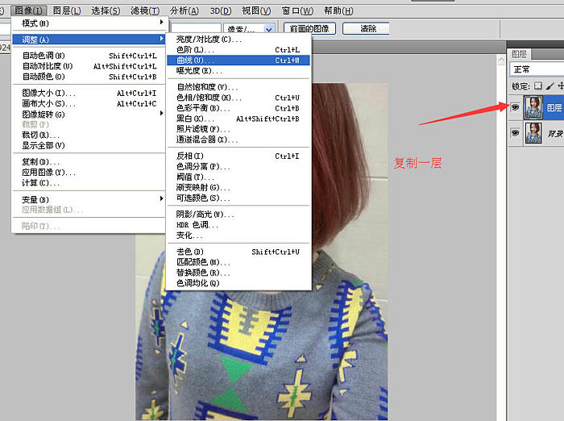Switch to the 图层 panel tab
The image size is (564, 421).
(519, 54)
